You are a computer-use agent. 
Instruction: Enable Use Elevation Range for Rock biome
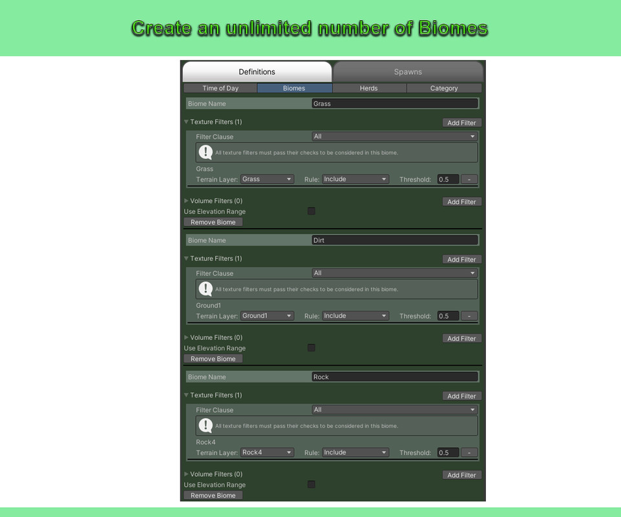click(311, 485)
